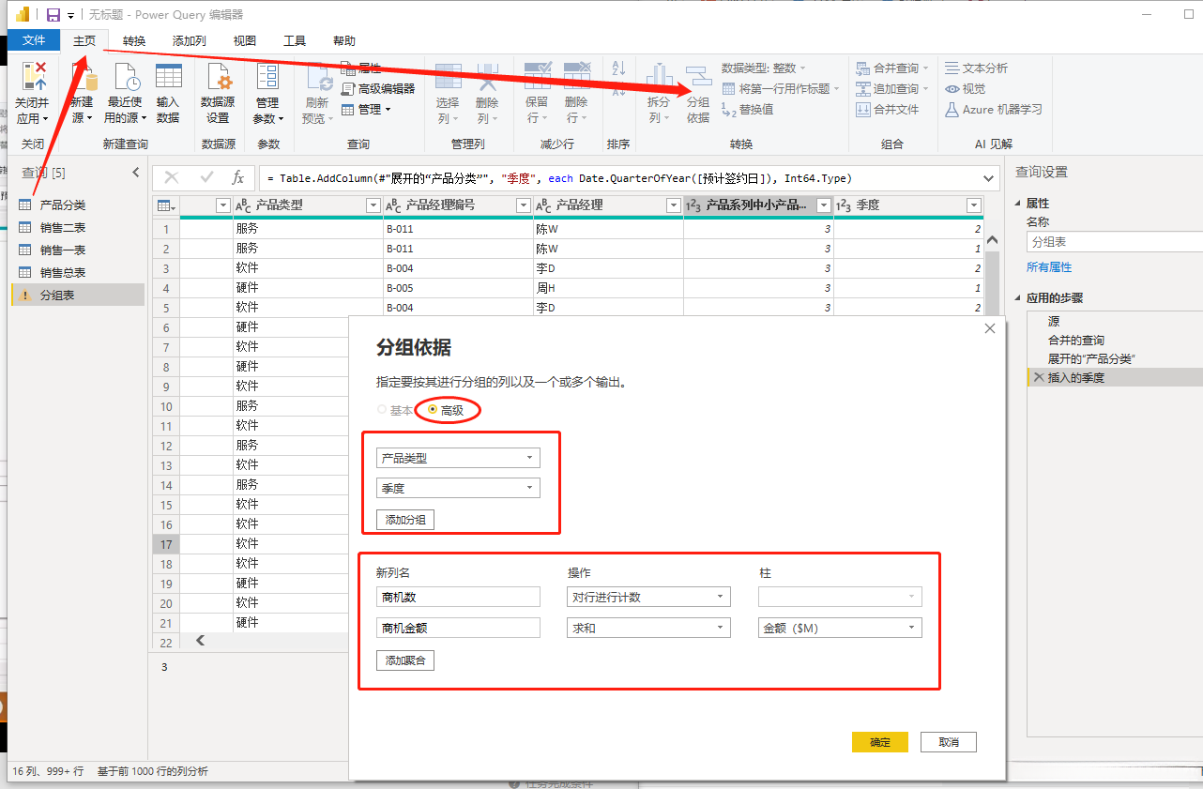
Task: Open the 产品经理编号 column filter dropdown
Action: (x=524, y=205)
